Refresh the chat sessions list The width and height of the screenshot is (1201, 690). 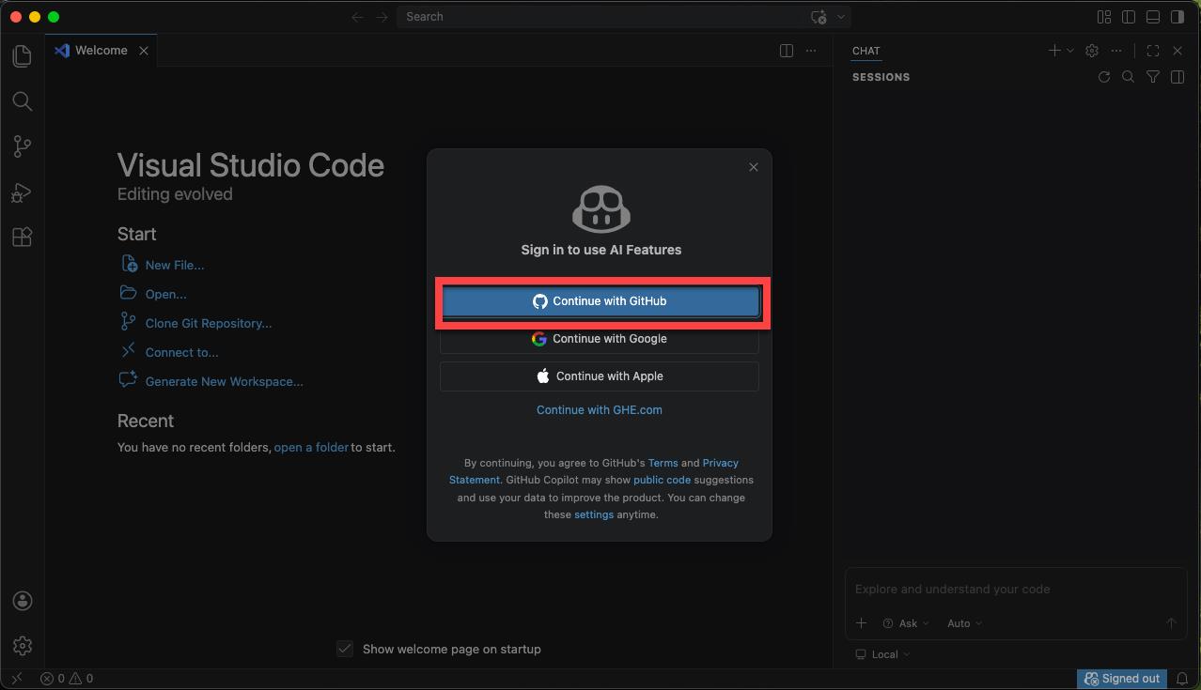click(x=1104, y=77)
